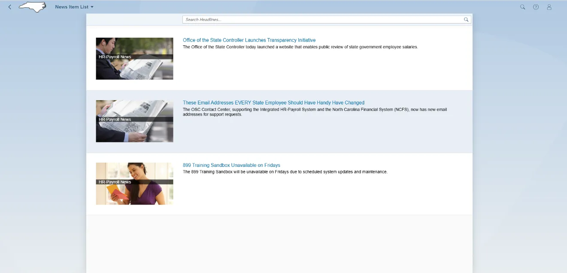The image size is (567, 273).
Task: Click the back arrow icon
Action: coord(10,7)
